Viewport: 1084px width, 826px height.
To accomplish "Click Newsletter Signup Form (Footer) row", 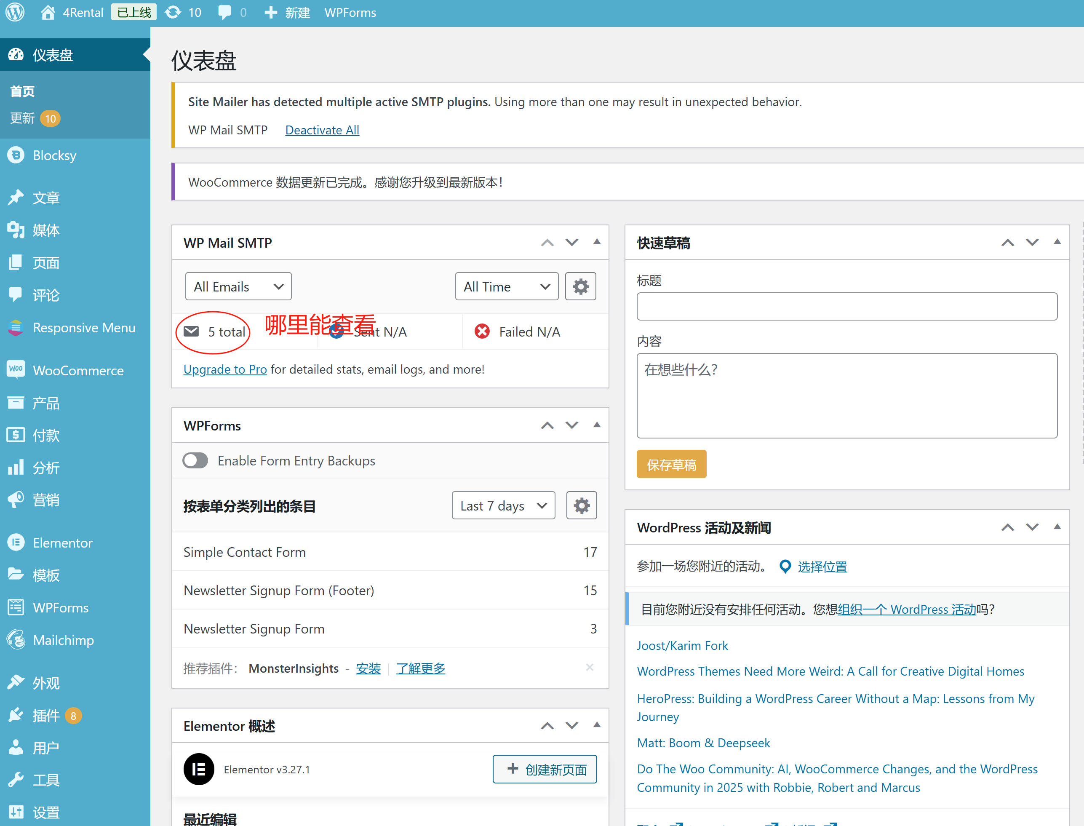I will click(390, 590).
